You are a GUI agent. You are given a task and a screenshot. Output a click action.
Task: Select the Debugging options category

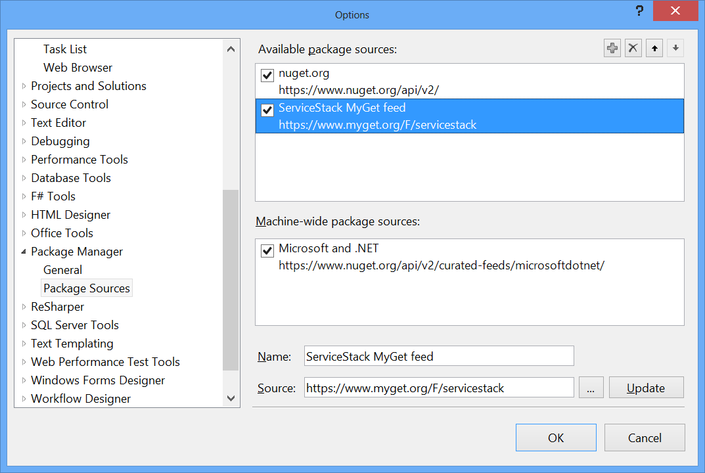60,141
